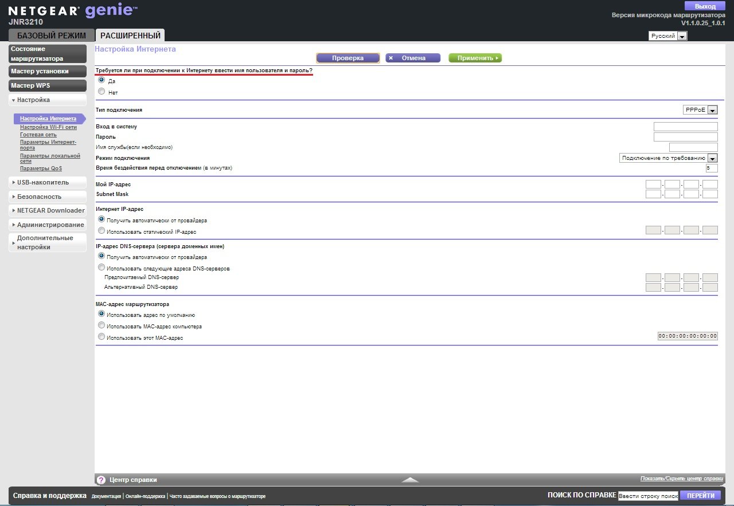Enable 'Использовать MAC-адрес компьютера' option

pos(101,325)
